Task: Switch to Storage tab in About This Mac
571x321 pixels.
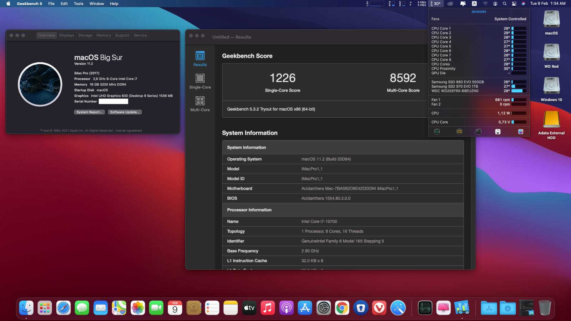Action: click(x=85, y=35)
